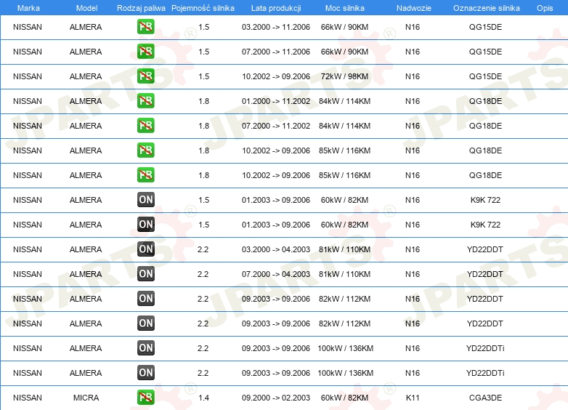Click 60kW / 82KM in the MICRA row
The image size is (568, 410).
tap(344, 398)
